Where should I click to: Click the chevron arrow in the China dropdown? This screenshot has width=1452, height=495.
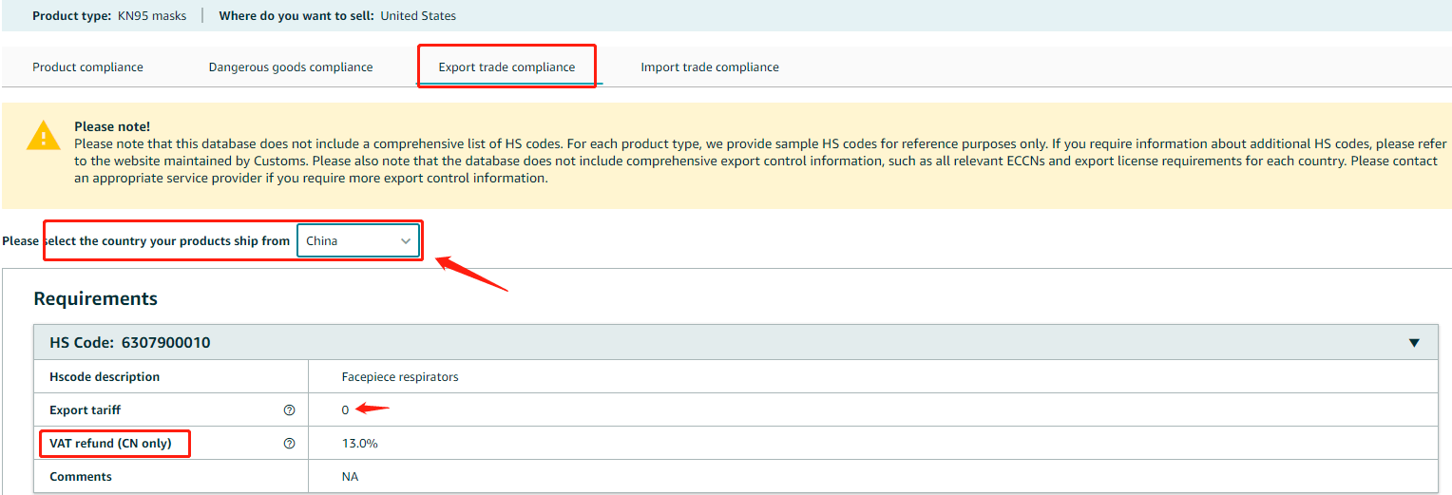[x=406, y=241]
